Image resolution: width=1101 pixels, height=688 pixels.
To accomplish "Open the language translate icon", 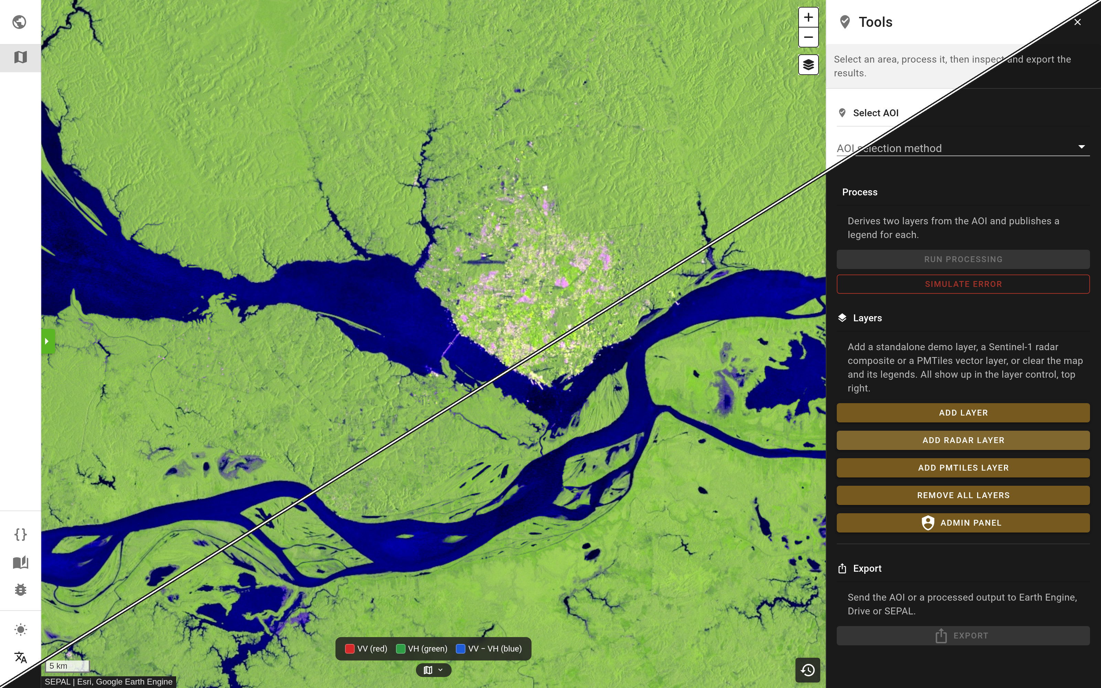I will coord(21,657).
